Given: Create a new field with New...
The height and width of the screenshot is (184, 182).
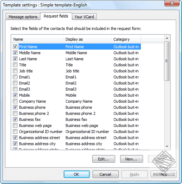Looking at the screenshot, I should click(131, 159).
